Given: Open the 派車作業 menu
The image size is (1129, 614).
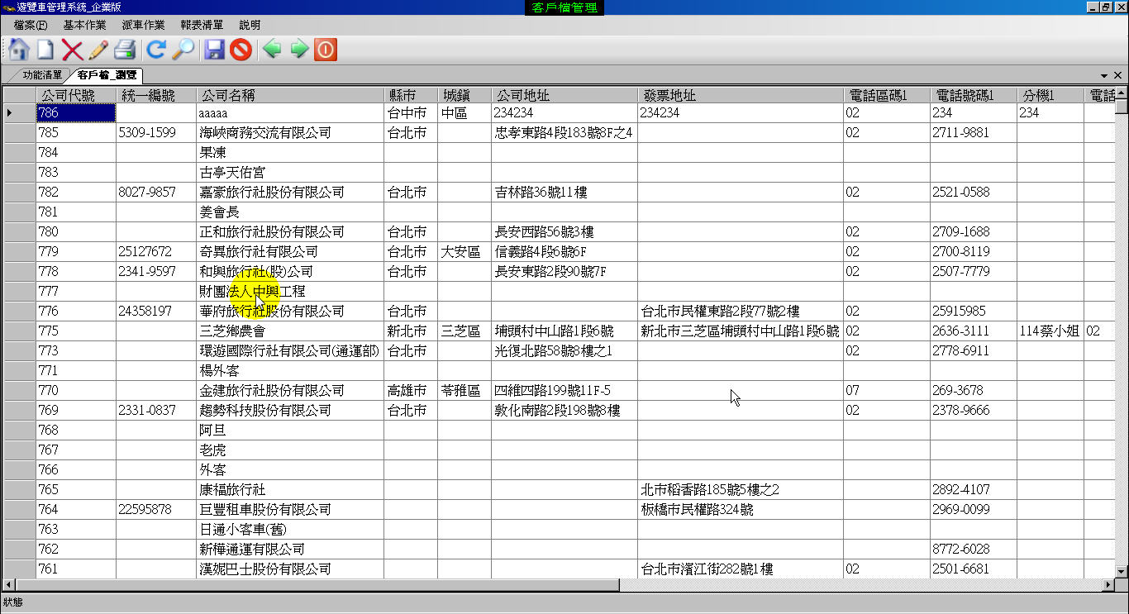Looking at the screenshot, I should click(x=143, y=25).
